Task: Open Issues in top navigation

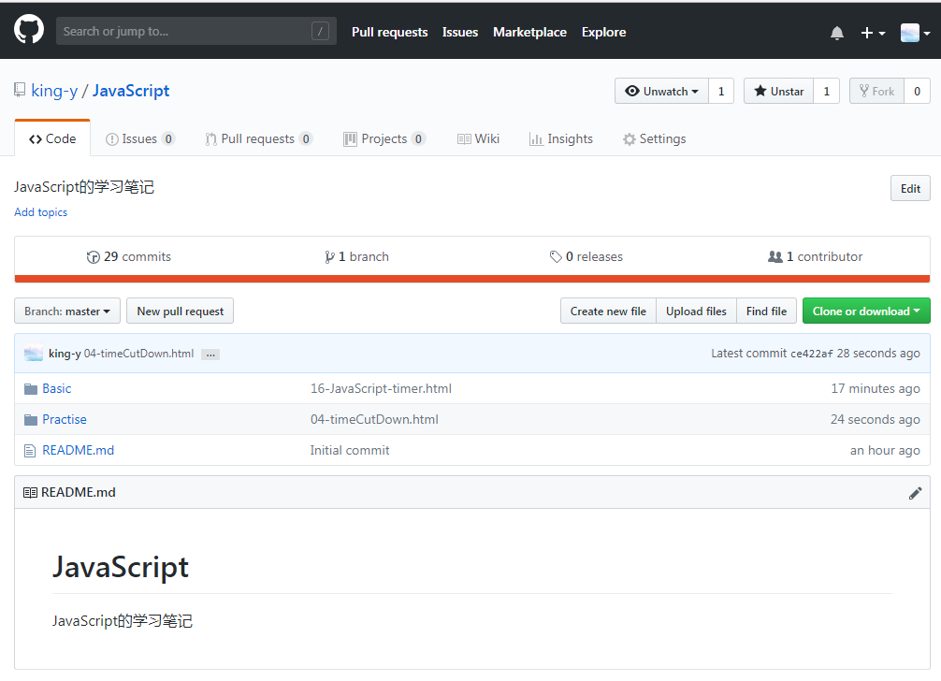Action: pos(459,33)
